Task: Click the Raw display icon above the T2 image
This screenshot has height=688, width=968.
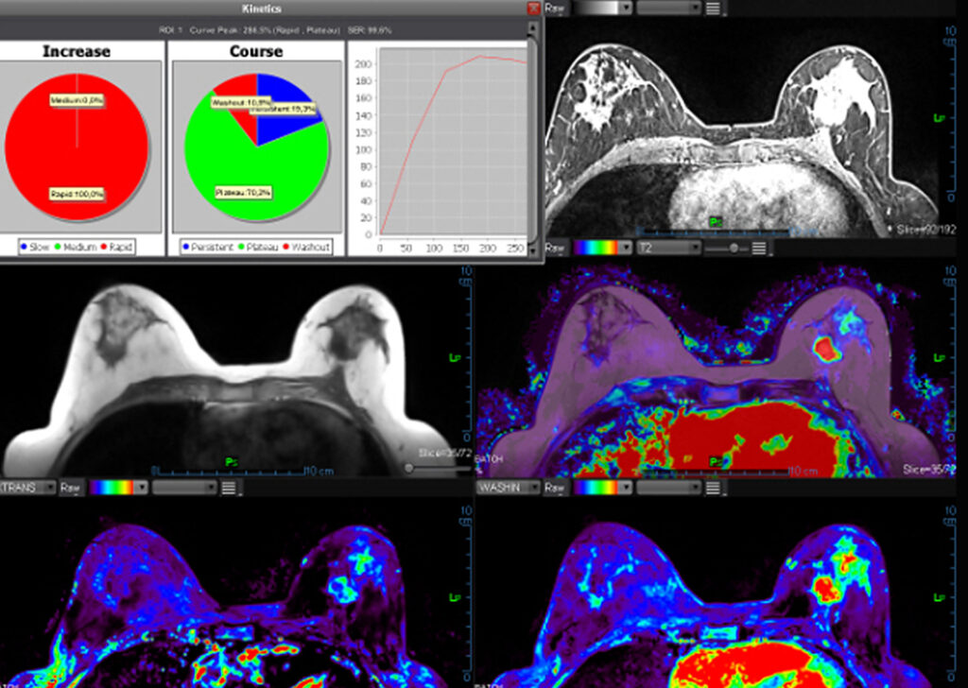Action: pyautogui.click(x=552, y=248)
